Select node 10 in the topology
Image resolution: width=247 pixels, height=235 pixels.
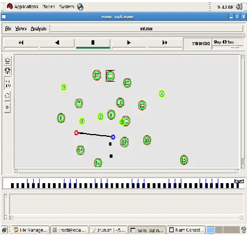tap(147, 140)
